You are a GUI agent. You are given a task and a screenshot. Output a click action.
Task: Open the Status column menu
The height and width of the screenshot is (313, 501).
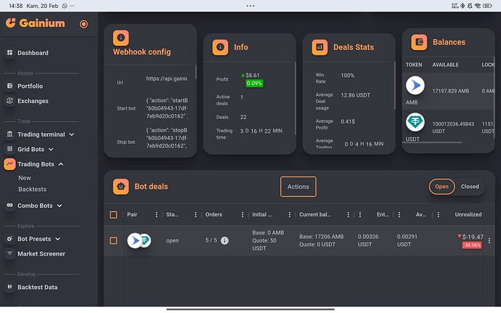pyautogui.click(x=195, y=215)
